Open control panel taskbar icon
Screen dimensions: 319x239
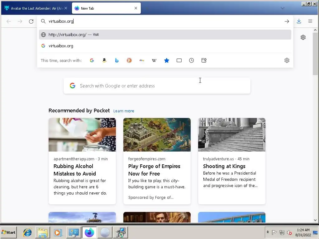click(74, 232)
